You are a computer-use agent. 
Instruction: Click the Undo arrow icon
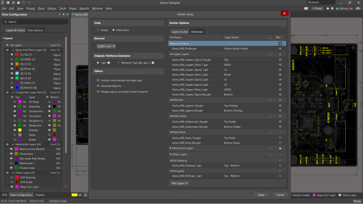pyautogui.click(x=24, y=3)
